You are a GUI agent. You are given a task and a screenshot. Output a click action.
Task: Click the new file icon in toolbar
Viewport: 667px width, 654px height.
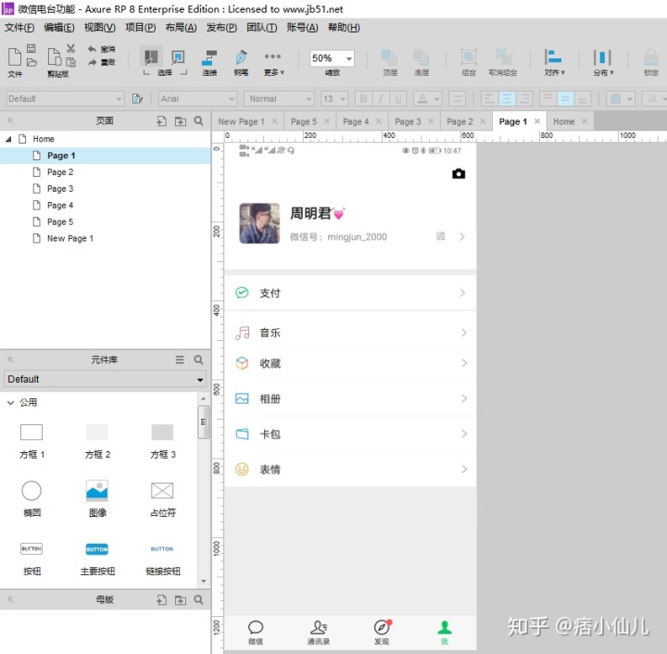click(x=15, y=57)
